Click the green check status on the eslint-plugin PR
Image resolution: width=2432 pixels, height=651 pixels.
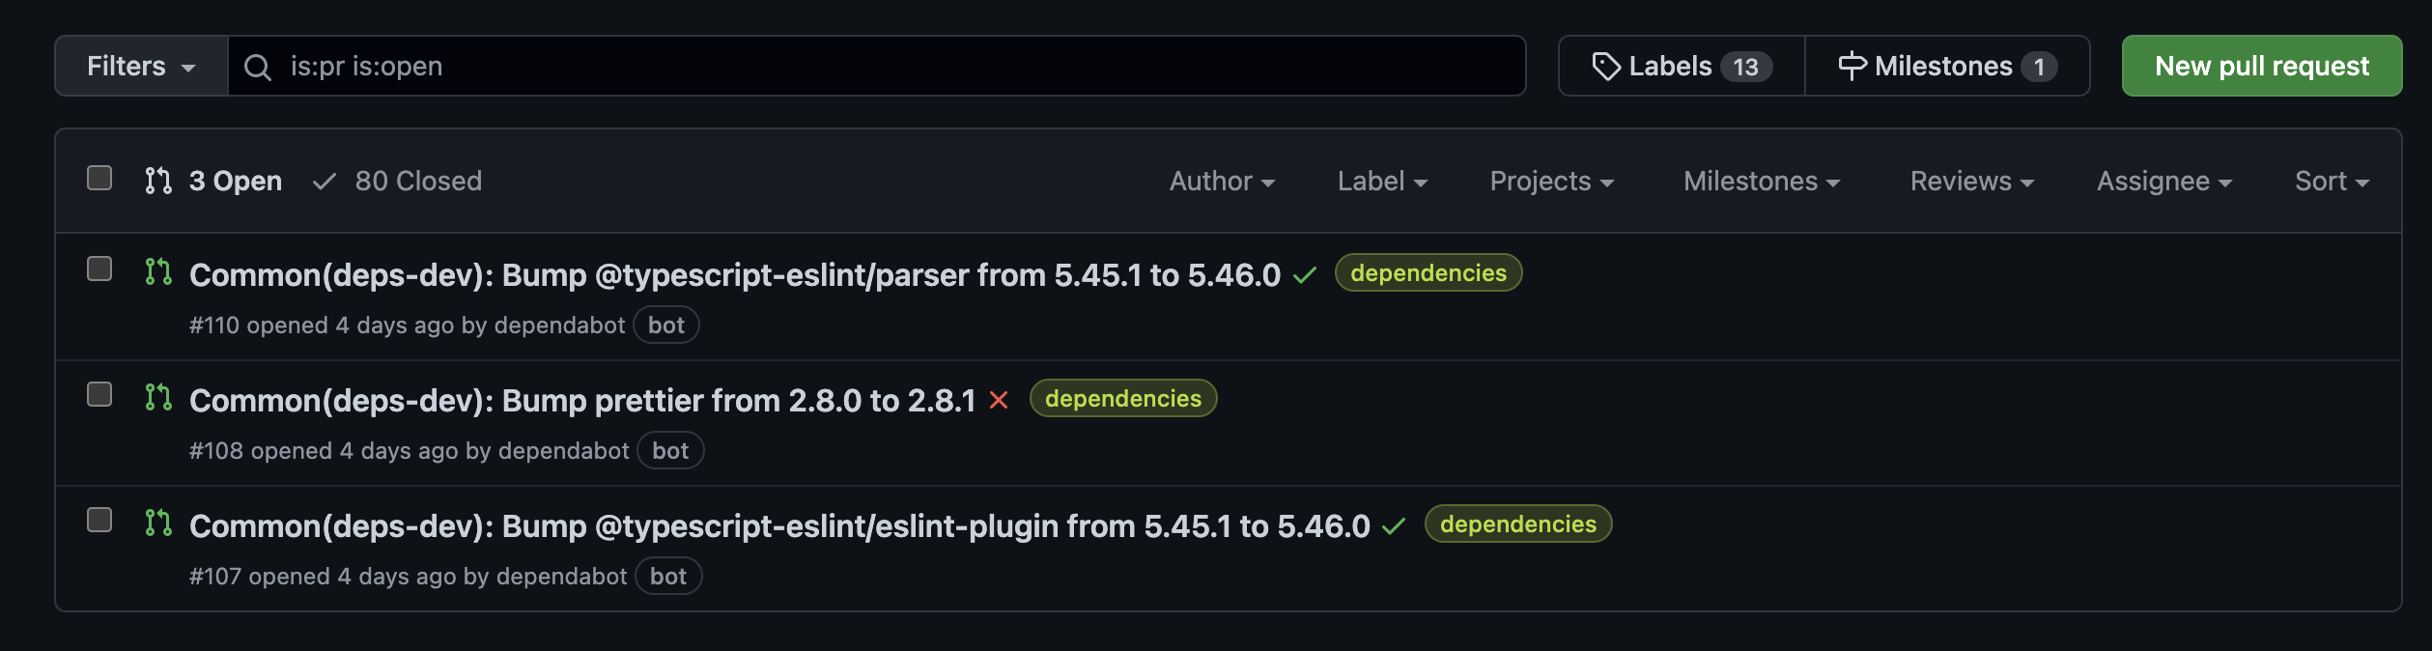1394,526
